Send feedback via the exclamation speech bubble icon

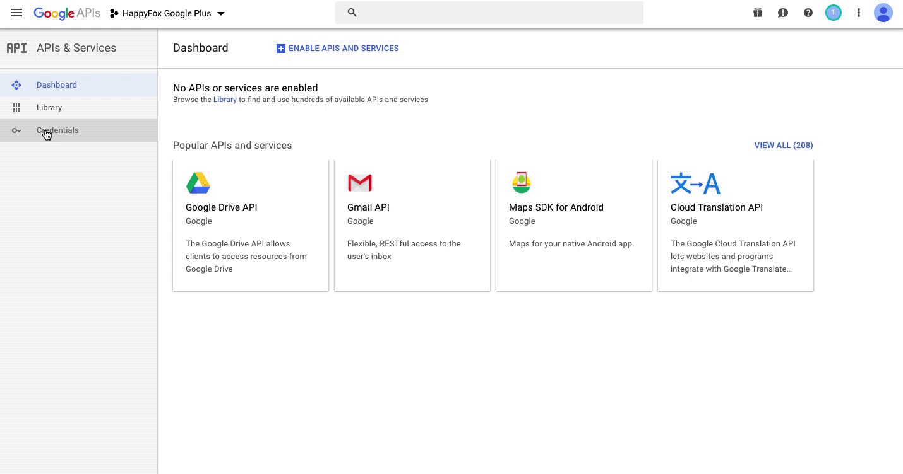click(x=782, y=13)
